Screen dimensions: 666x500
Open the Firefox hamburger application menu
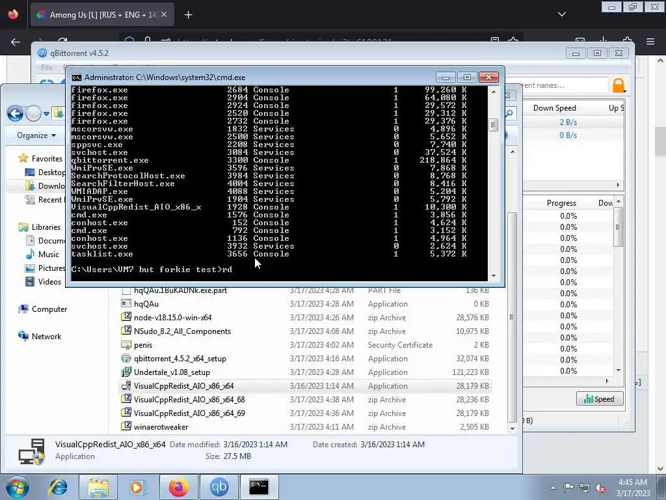point(650,42)
